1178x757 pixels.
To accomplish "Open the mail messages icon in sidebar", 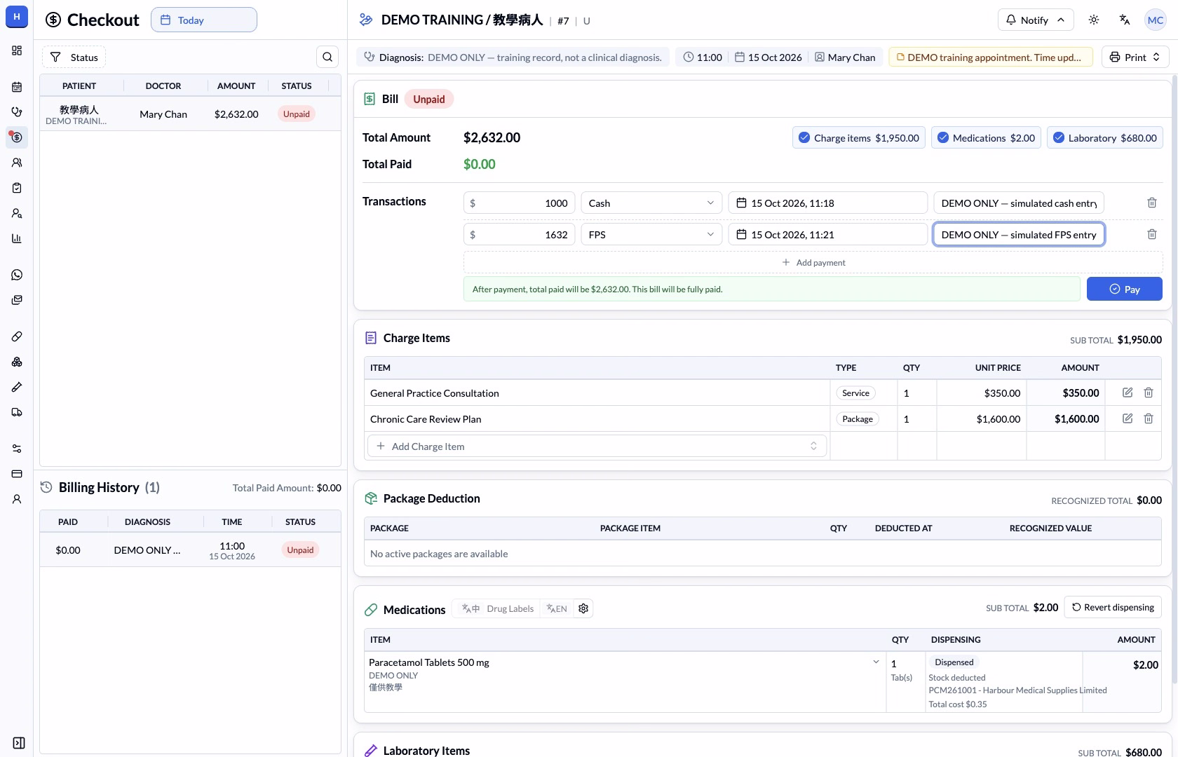I will (17, 300).
